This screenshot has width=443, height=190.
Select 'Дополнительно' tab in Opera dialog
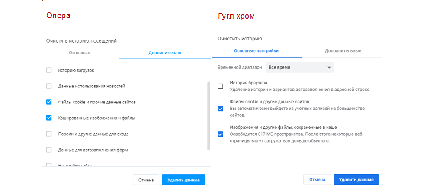pos(165,53)
